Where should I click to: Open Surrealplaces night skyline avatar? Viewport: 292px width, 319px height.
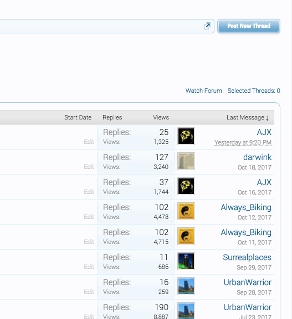186,261
